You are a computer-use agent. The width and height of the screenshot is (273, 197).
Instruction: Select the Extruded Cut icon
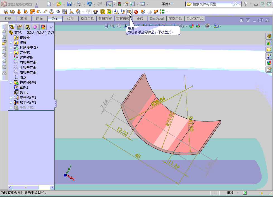click(103, 12)
